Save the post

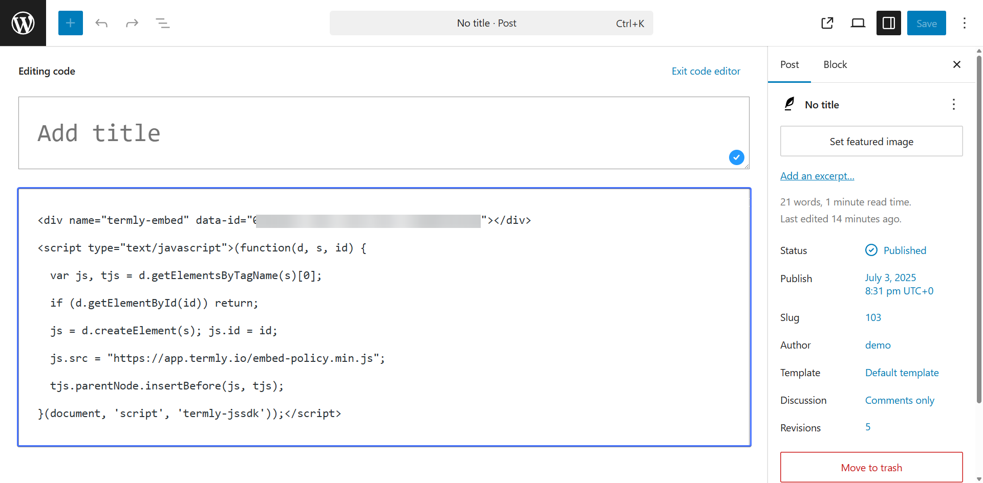pos(927,23)
